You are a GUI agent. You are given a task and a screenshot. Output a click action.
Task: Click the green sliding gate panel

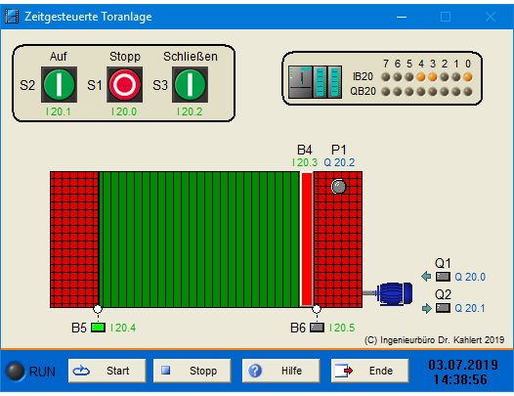tap(199, 240)
